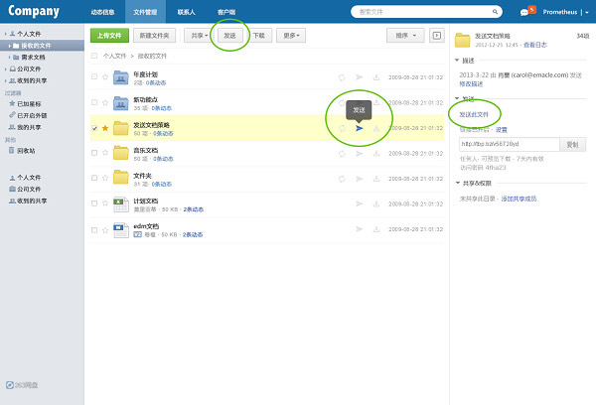The width and height of the screenshot is (596, 405).
Task: Click the sync icon on 新功能点 row
Action: [x=341, y=102]
